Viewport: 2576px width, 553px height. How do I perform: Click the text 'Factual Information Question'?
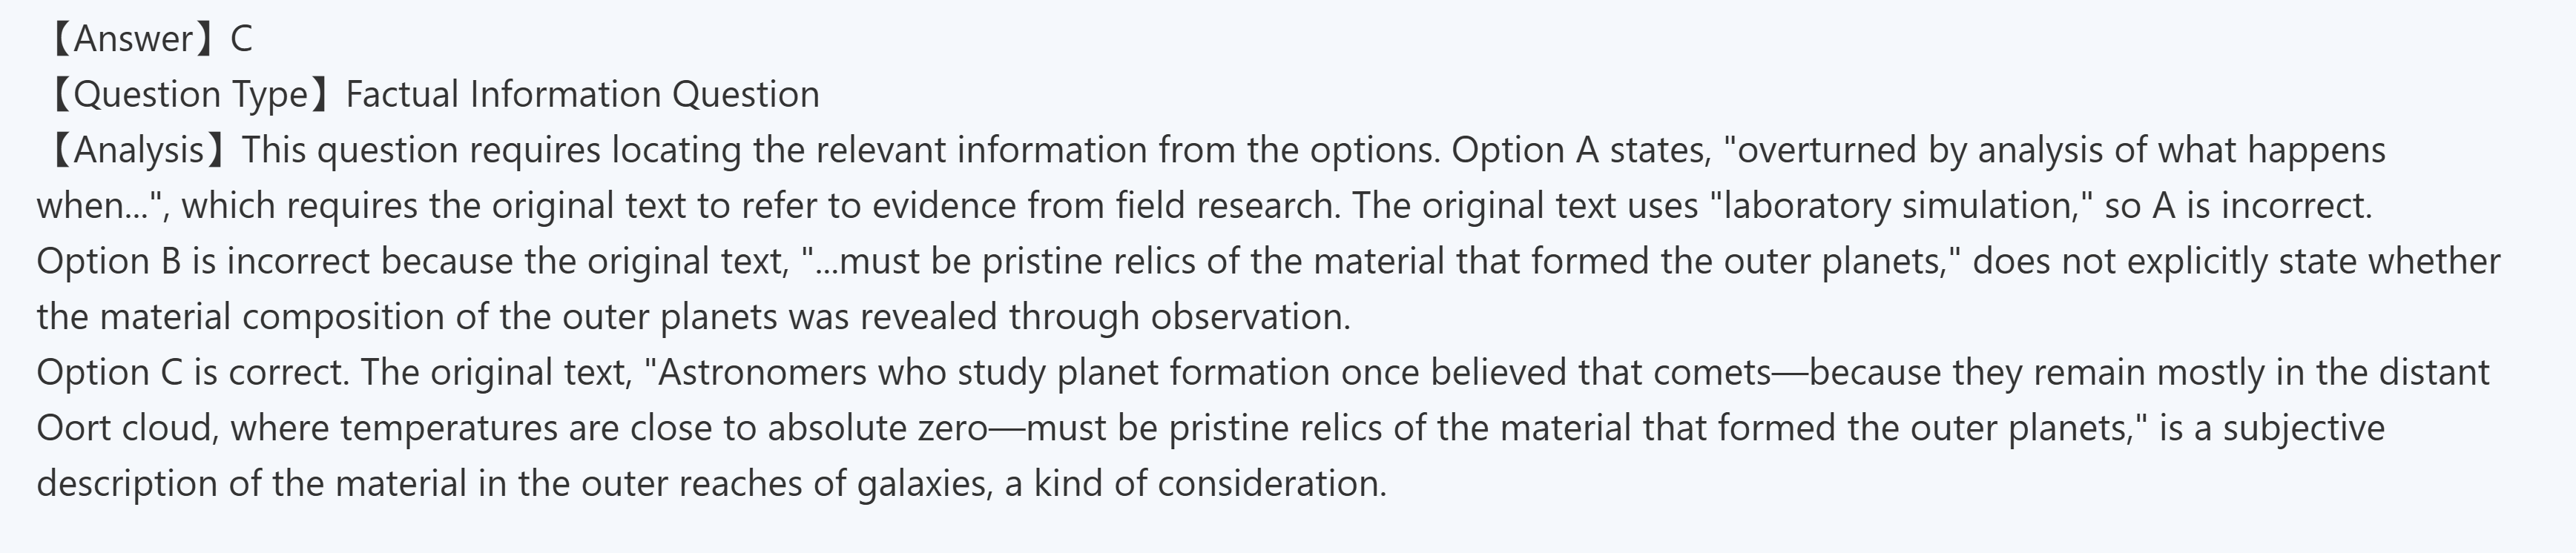click(582, 94)
